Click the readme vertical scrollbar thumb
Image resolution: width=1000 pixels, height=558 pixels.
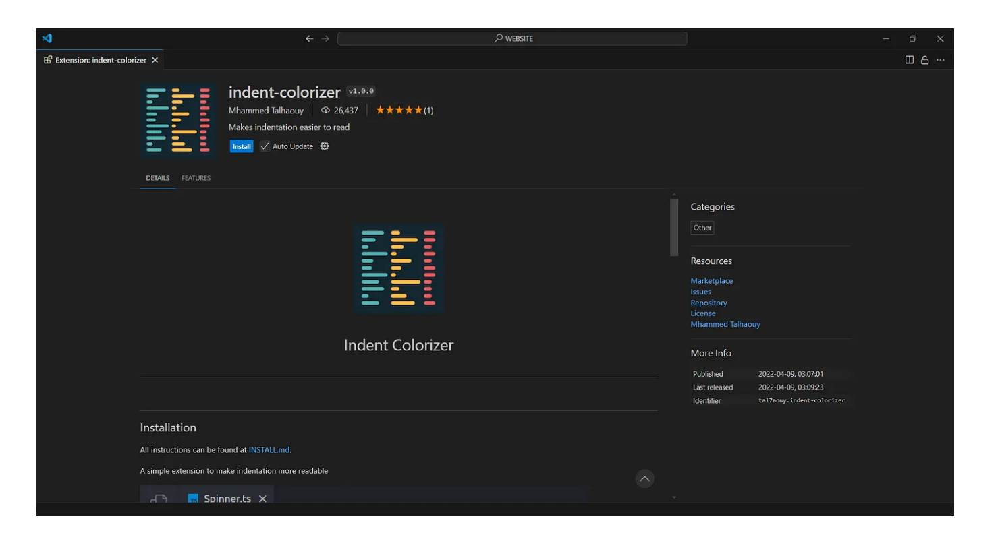point(674,227)
